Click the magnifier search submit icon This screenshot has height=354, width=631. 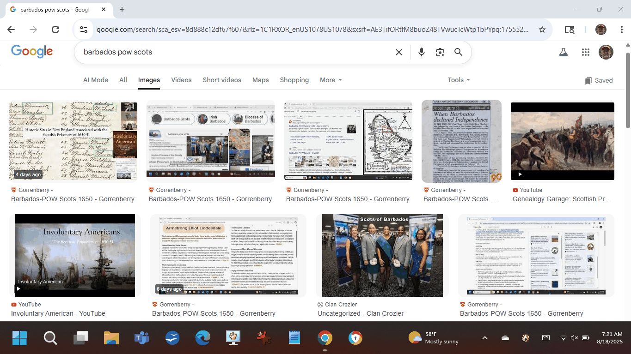(458, 52)
